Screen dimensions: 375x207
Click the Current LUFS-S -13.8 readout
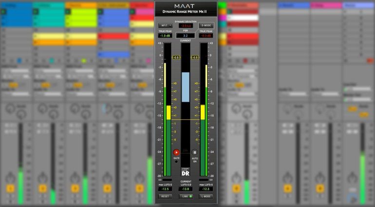[x=186, y=188]
